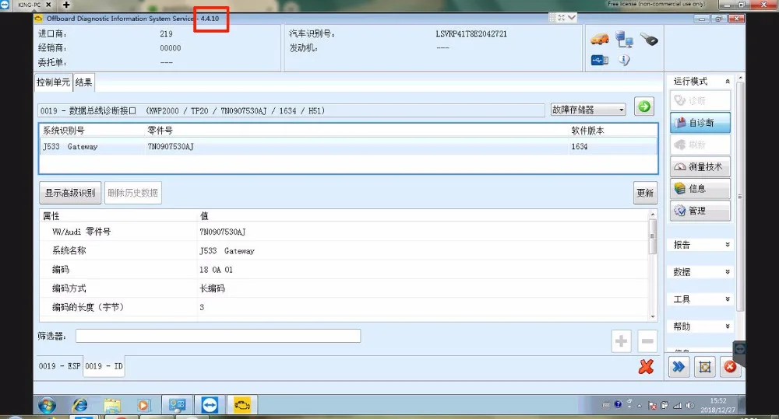Switch to ODIS engine icon in taskbar
The image size is (779, 419).
coord(242,405)
